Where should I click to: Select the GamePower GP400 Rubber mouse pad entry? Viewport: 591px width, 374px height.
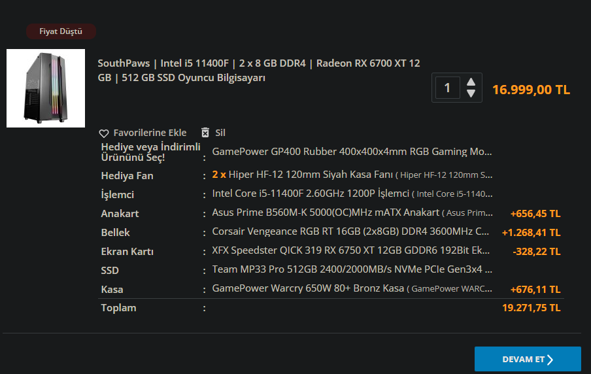(352, 152)
